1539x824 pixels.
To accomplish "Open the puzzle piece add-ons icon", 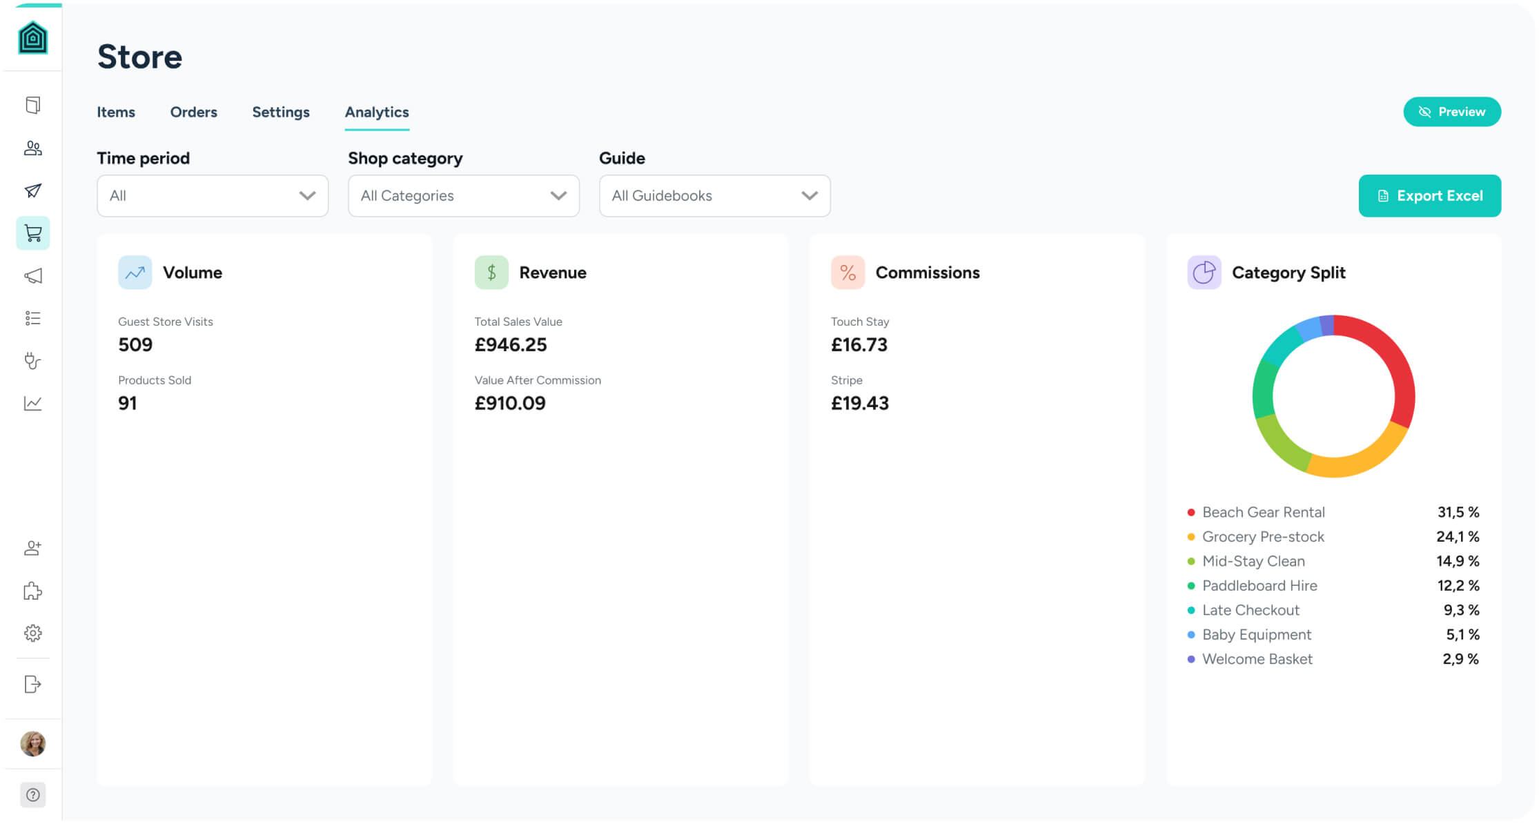I will [x=32, y=591].
